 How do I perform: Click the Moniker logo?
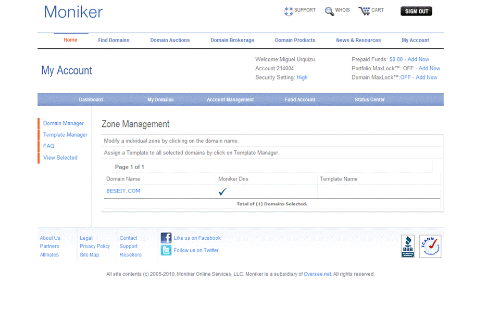pyautogui.click(x=73, y=12)
